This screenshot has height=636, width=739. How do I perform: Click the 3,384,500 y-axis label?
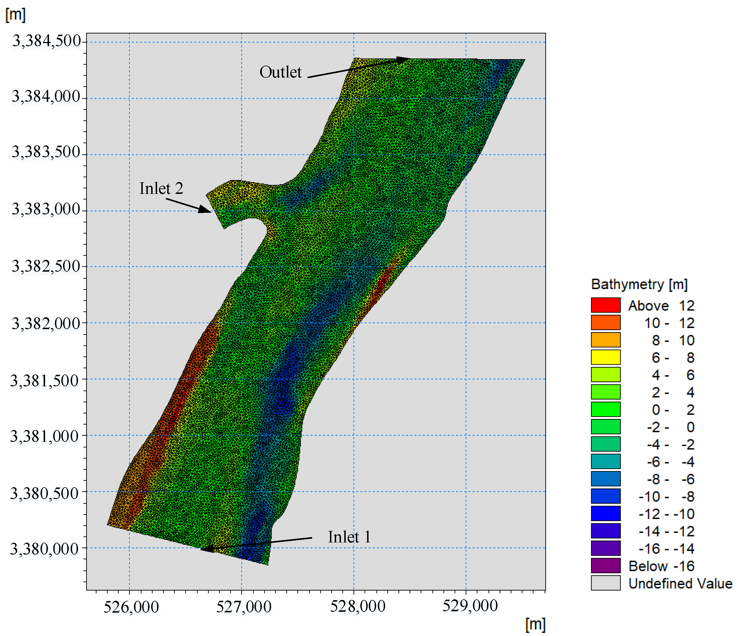click(47, 41)
